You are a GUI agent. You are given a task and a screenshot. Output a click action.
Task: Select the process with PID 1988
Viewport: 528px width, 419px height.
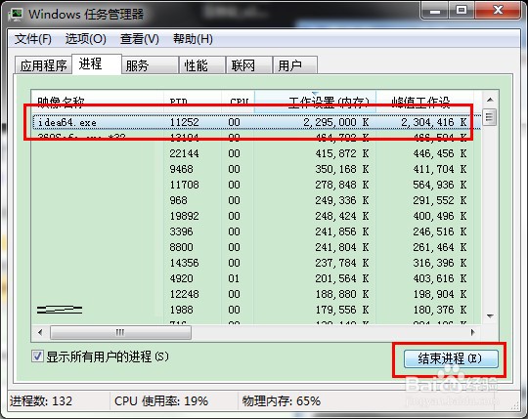[x=256, y=310]
